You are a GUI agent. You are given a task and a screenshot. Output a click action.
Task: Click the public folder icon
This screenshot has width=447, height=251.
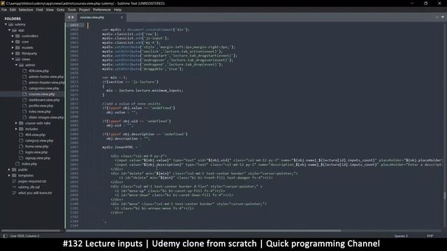click(x=14, y=169)
